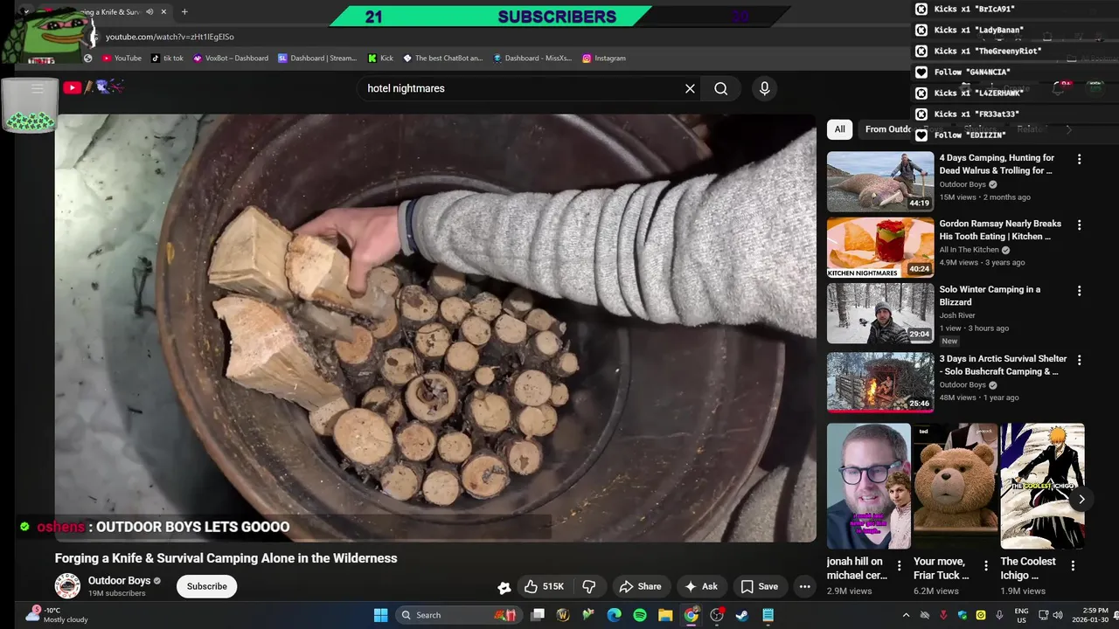Open a new browser tab
Image resolution: width=1119 pixels, height=629 pixels.
click(184, 12)
